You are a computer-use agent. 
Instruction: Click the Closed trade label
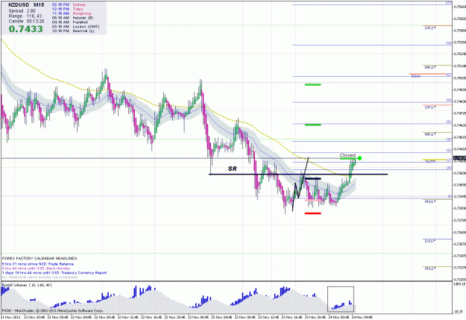pyautogui.click(x=347, y=155)
